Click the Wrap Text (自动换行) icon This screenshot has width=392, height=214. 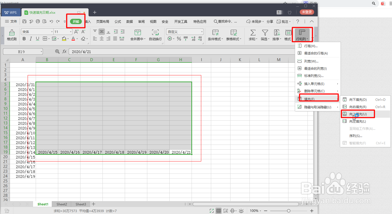tap(155, 33)
